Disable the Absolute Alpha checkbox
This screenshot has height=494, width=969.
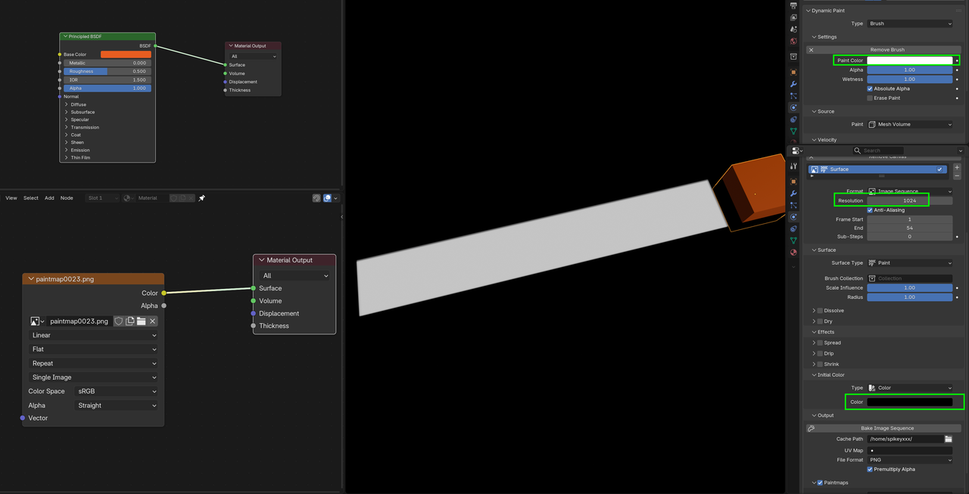pos(869,89)
